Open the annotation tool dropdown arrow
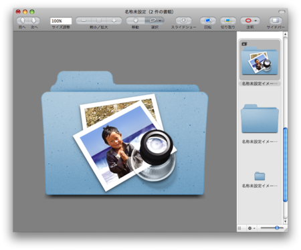The width and height of the screenshot is (301, 250). coord(256,21)
